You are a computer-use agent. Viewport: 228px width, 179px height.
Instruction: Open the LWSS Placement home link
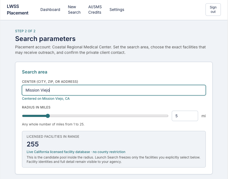click(18, 10)
